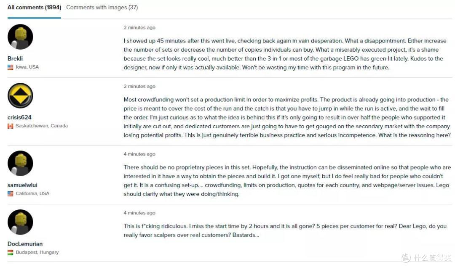Image resolution: width=455 pixels, height=267 pixels.
Task: Open samuelwlui username link
Action: [x=22, y=185]
